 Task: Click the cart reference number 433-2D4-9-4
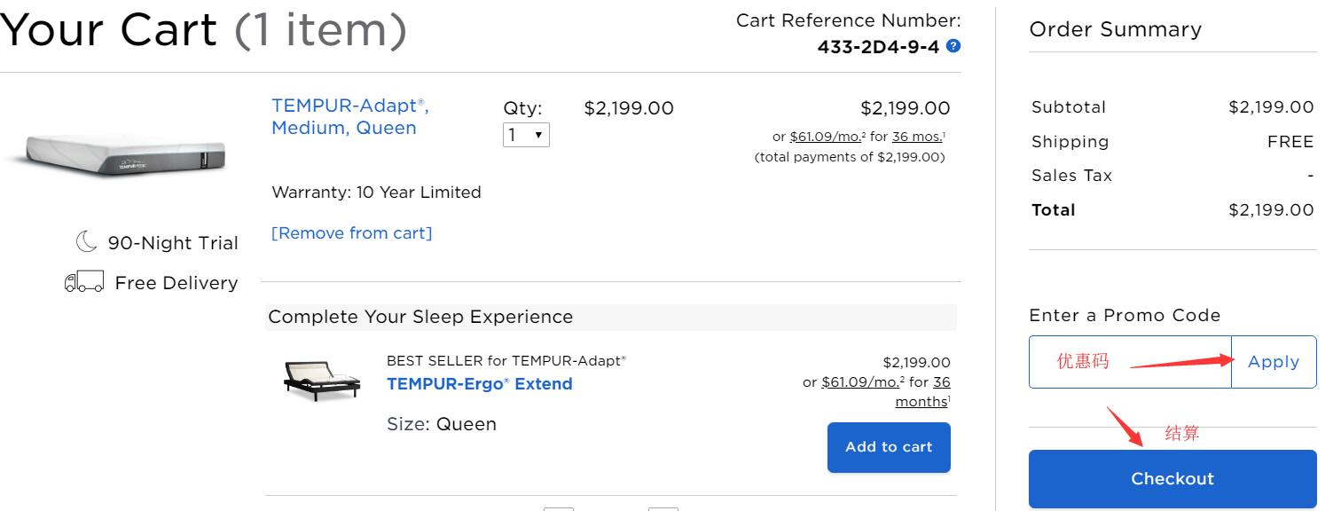[877, 47]
